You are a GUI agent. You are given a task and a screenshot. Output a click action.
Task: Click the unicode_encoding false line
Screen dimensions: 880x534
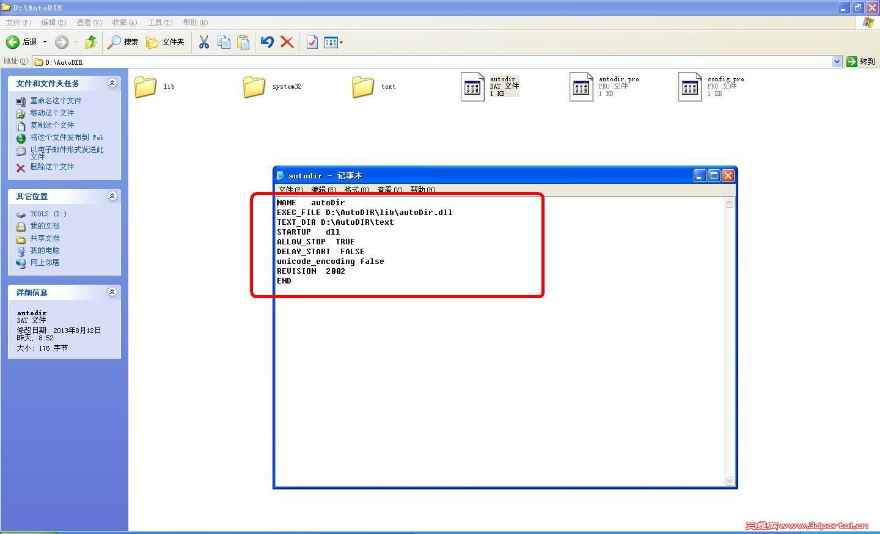point(331,262)
